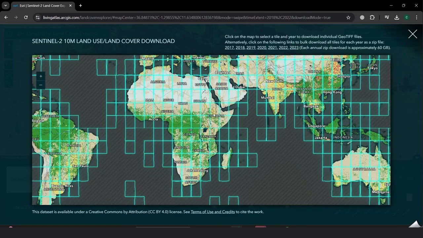Viewport: 423px width, 238px height.
Task: Click the Brazil tile on the map
Action: click(74, 145)
